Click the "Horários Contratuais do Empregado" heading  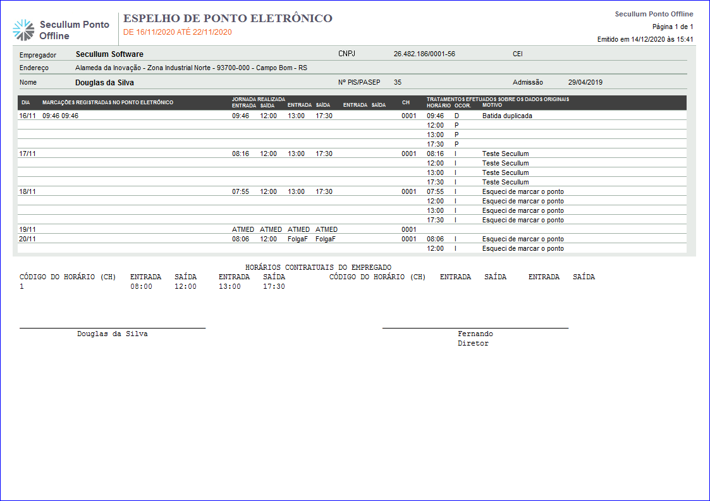click(318, 267)
